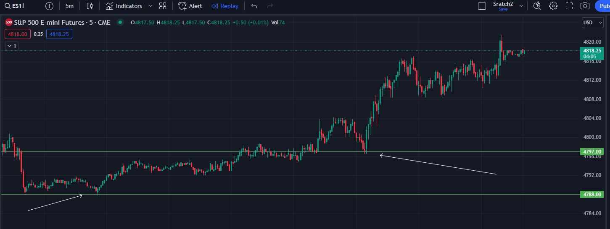Expand the indicator favorites chevron
The width and height of the screenshot is (610, 229).
[150, 6]
